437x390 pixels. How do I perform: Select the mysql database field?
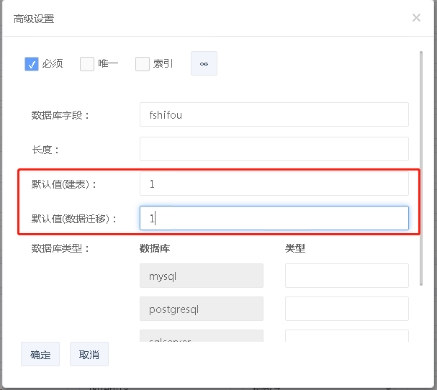(201, 276)
